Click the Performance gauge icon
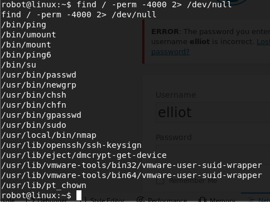The image size is (270, 202). pos(141,200)
